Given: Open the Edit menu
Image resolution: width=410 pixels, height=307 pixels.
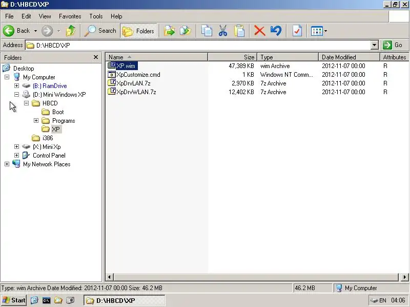Looking at the screenshot, I should [26, 16].
